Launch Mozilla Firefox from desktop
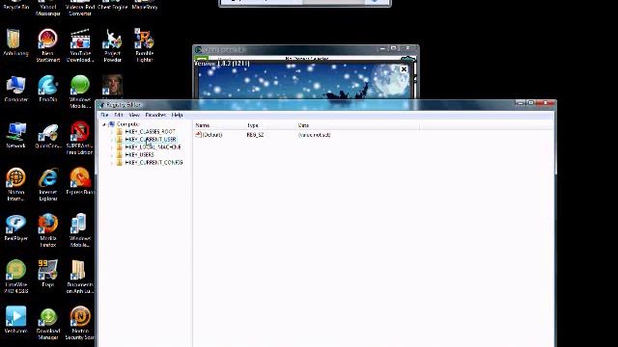 click(47, 230)
